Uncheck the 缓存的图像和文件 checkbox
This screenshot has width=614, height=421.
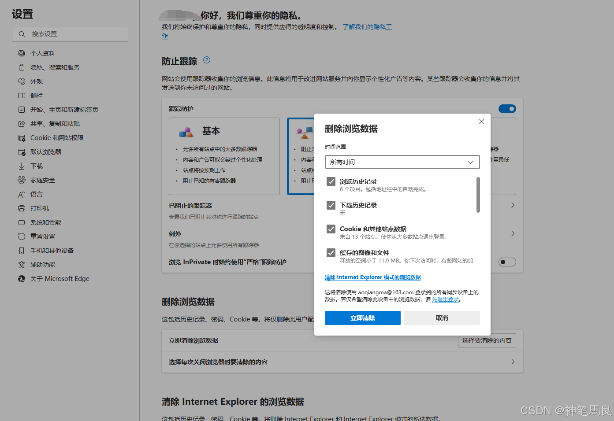pos(331,252)
